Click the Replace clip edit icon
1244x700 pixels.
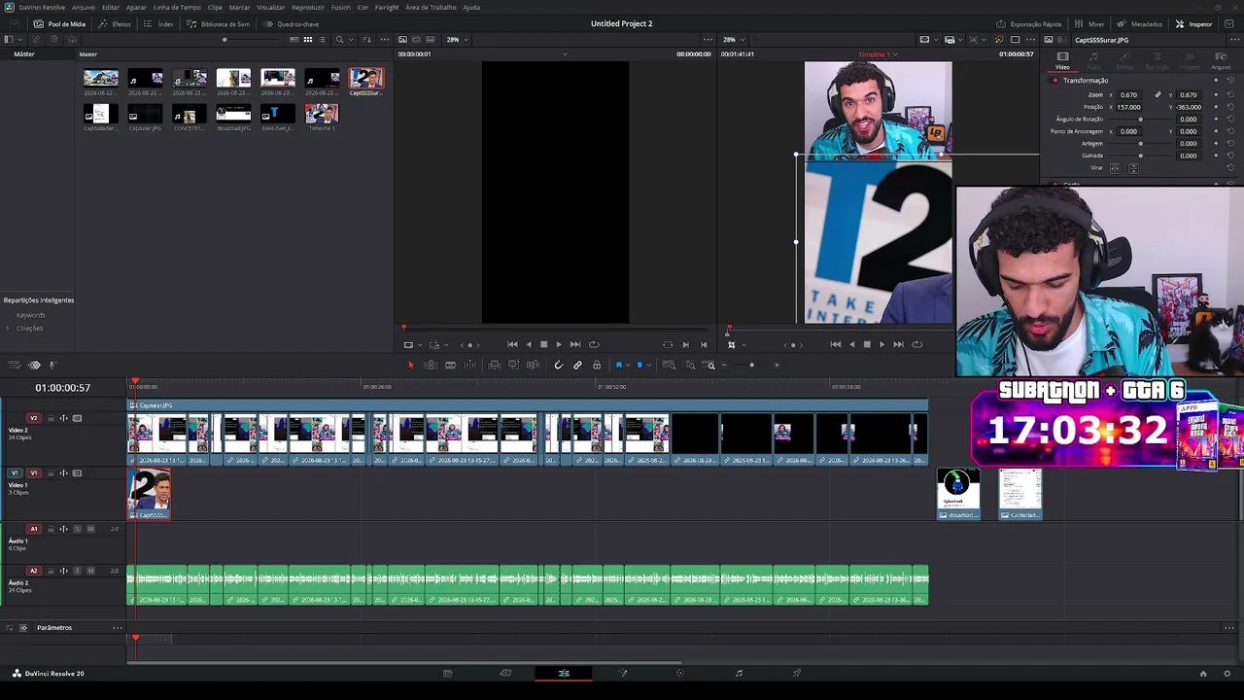tap(534, 365)
